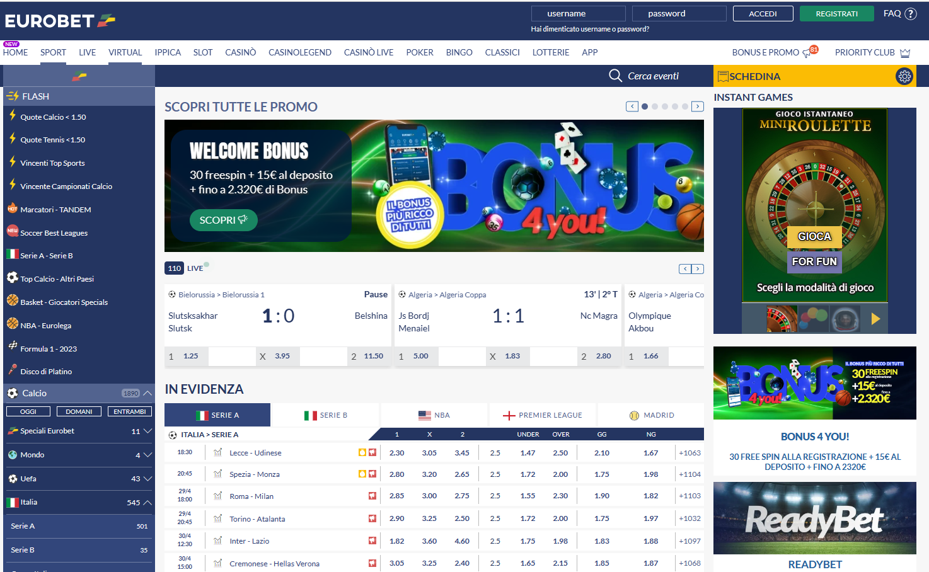Go to third promo carousel dot
929x572 pixels.
tap(665, 106)
